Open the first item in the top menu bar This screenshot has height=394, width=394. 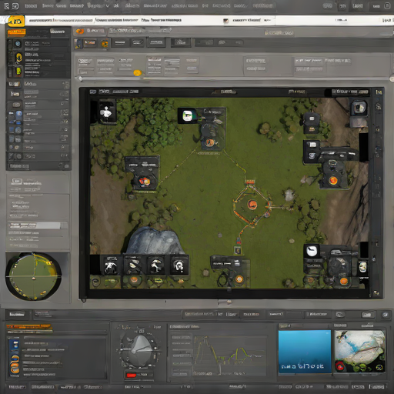[31, 5]
